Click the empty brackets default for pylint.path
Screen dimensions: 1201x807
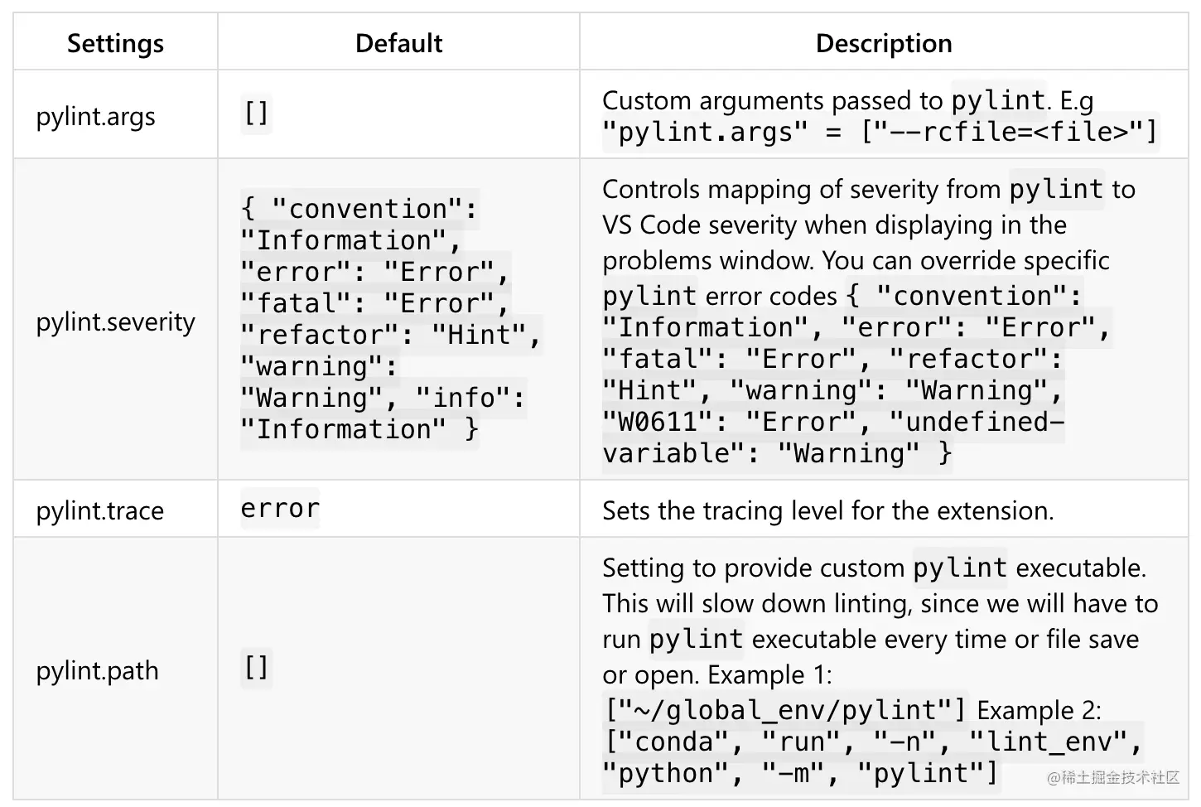pos(256,667)
